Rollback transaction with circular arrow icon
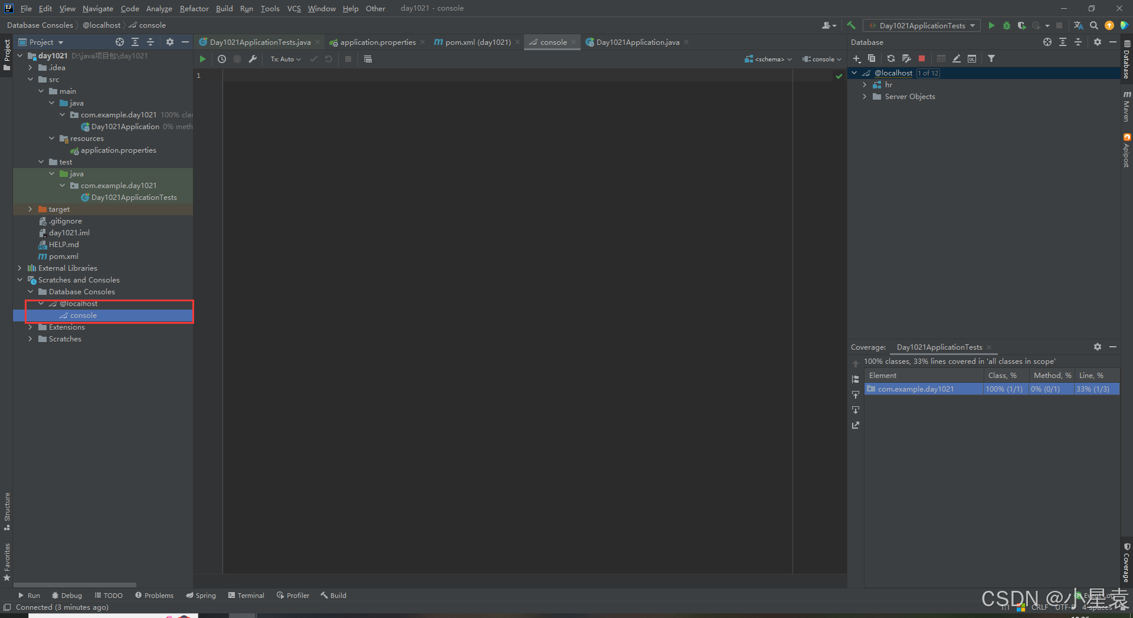 (329, 59)
